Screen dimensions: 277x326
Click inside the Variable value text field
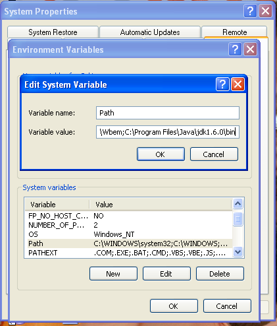tap(168, 132)
